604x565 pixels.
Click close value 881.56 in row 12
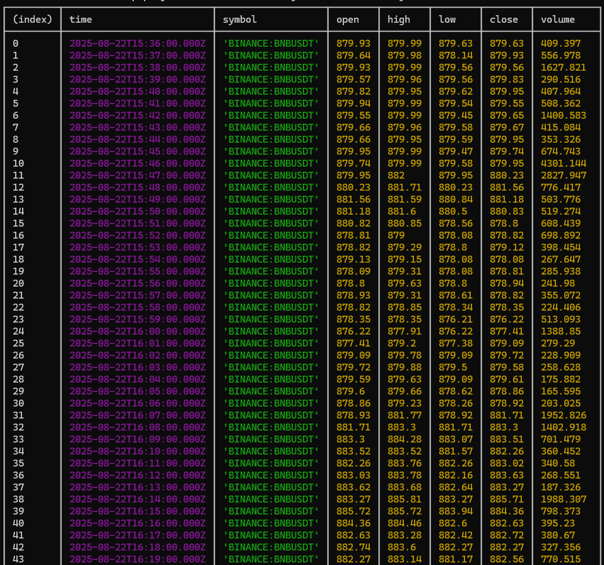tap(507, 187)
